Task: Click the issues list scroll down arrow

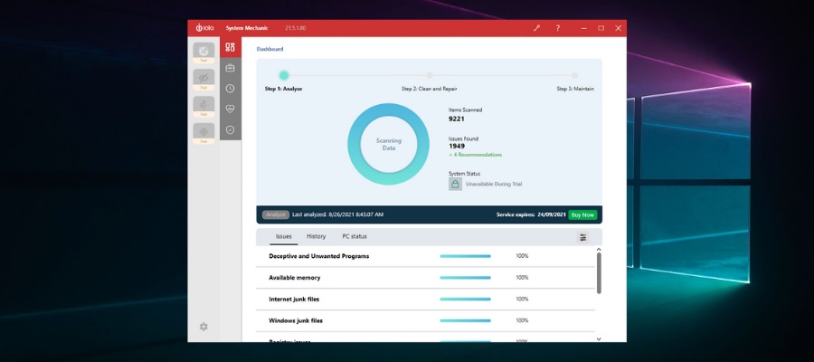Action: 599,339
